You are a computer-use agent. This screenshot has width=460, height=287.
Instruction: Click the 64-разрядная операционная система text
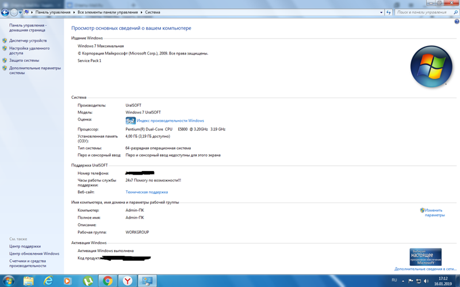(158, 148)
